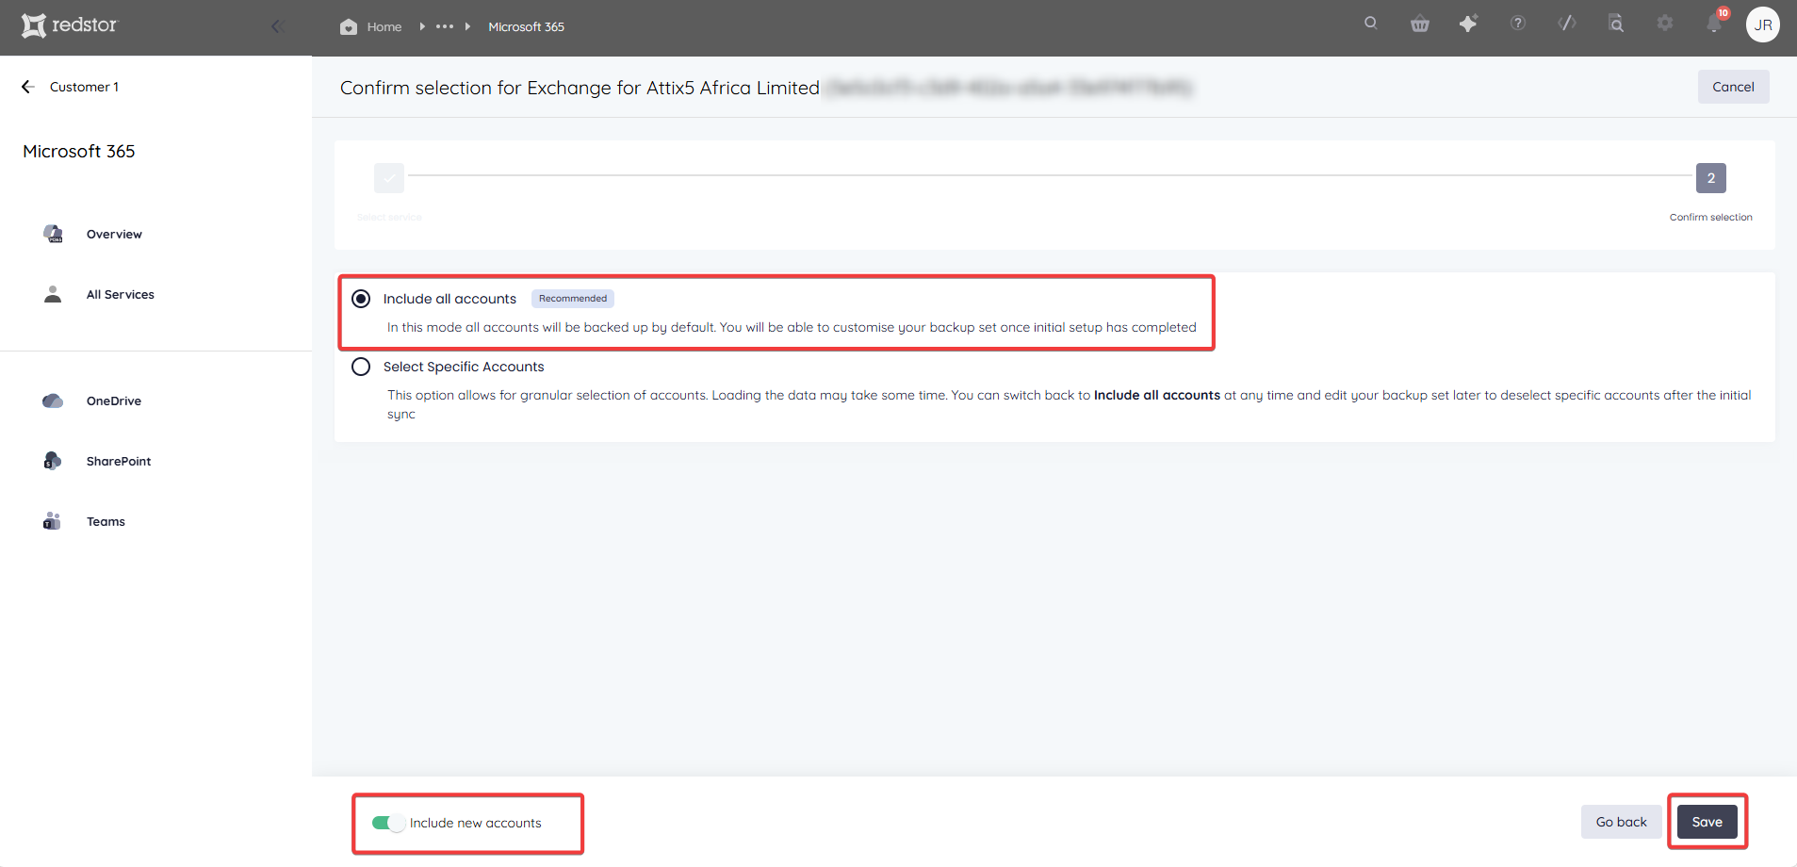Image resolution: width=1797 pixels, height=867 pixels.
Task: Open the document search icon
Action: pos(1616,24)
